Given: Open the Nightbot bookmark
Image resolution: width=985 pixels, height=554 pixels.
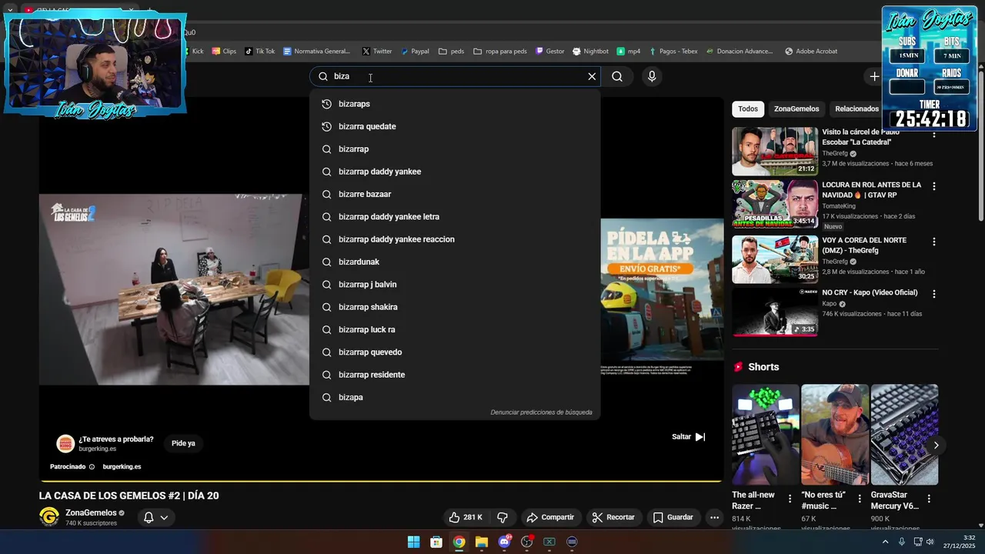Looking at the screenshot, I should [590, 52].
